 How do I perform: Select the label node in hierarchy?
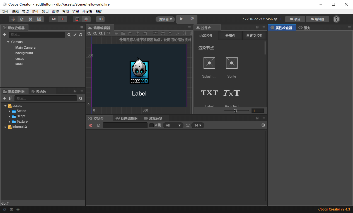click(19, 64)
